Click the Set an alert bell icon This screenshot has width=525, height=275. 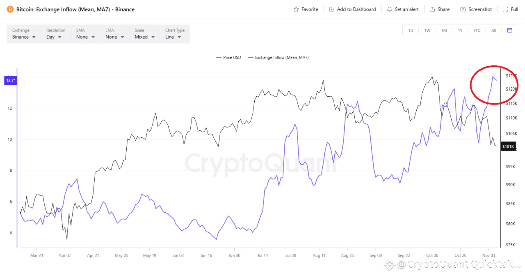click(389, 9)
